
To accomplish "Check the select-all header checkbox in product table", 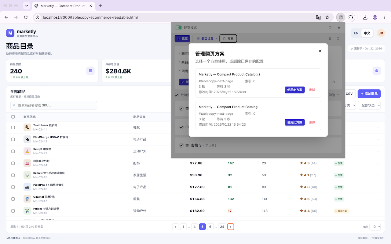I will coord(13,117).
